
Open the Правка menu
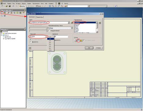coord(9,4)
